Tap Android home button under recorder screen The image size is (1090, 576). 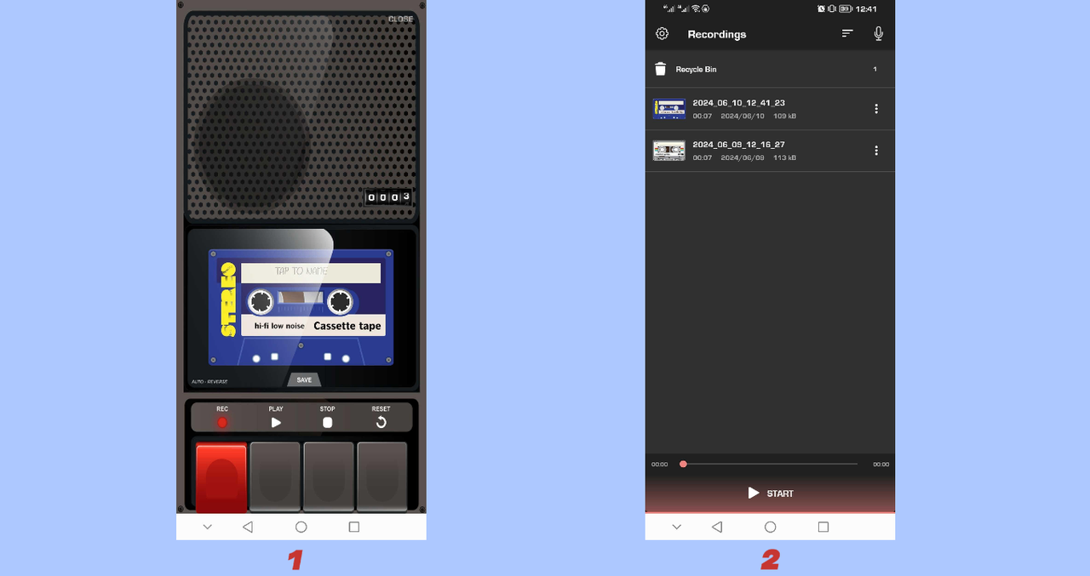tap(301, 527)
